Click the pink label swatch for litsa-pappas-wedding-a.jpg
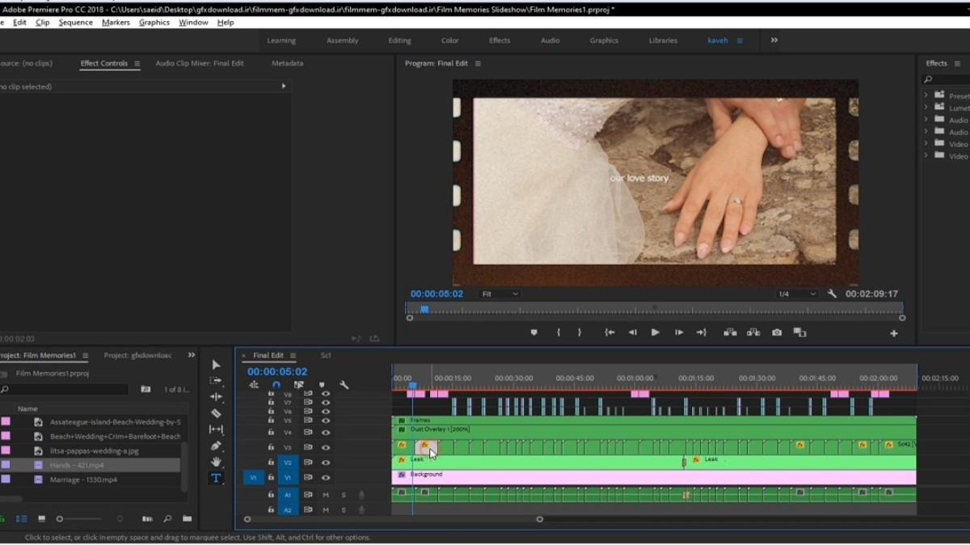The image size is (970, 545). pyautogui.click(x=6, y=450)
